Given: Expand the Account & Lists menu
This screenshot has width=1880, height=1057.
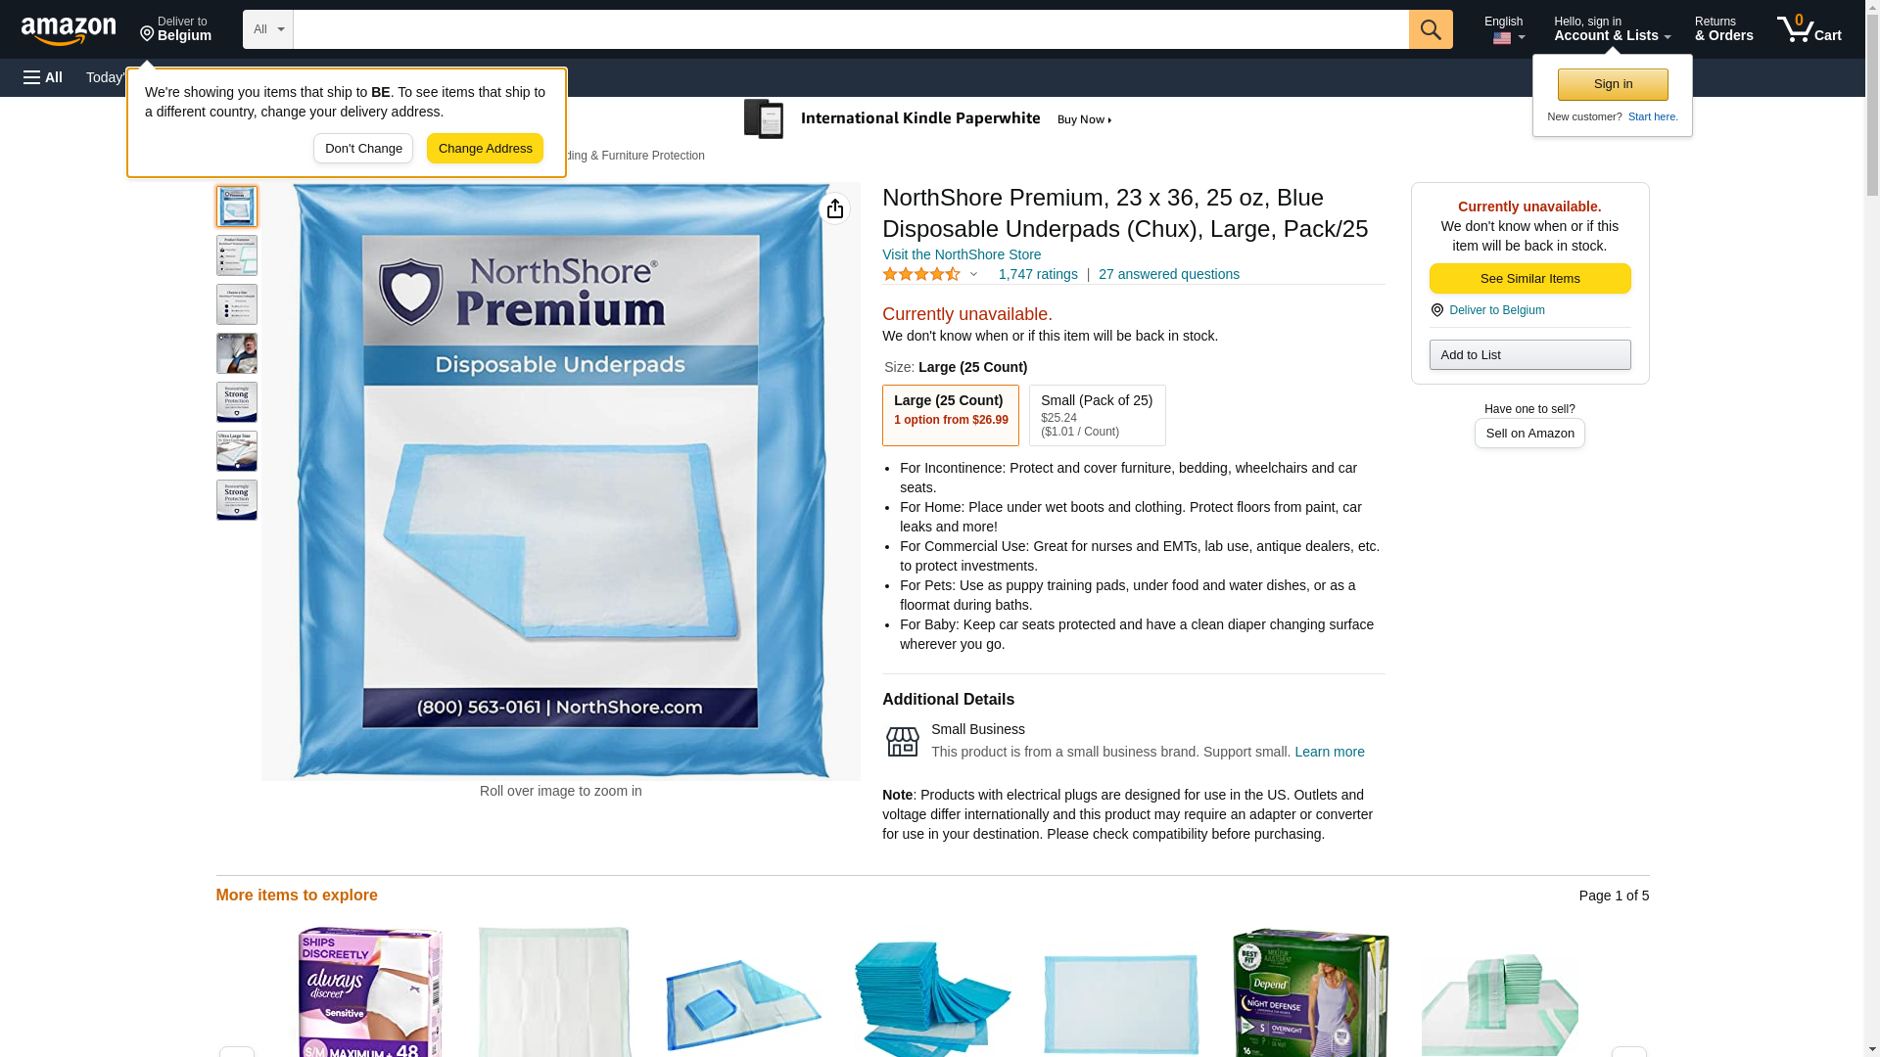Looking at the screenshot, I should tap(1612, 29).
